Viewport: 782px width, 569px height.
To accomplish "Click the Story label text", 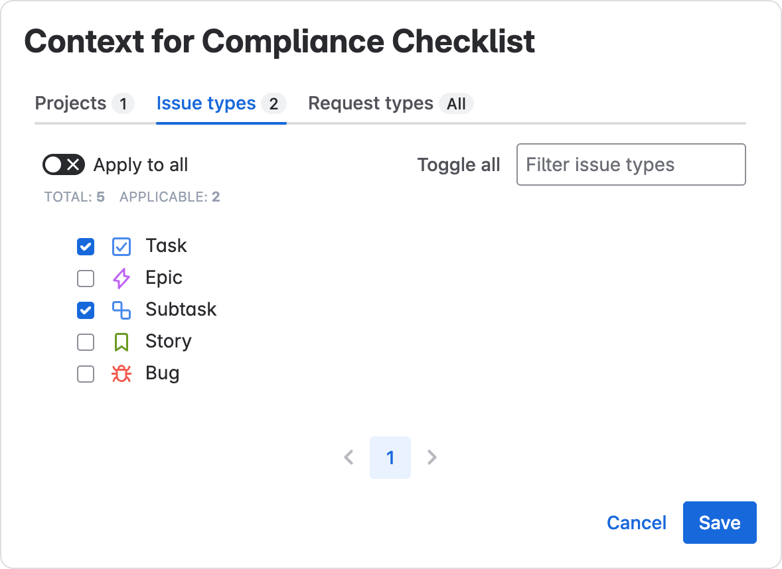I will [169, 342].
